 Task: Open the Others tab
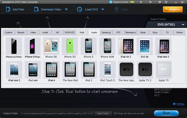click(179, 33)
